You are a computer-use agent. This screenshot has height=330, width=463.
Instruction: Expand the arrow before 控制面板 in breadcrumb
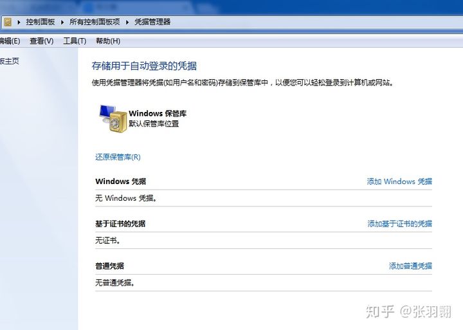[x=19, y=22]
